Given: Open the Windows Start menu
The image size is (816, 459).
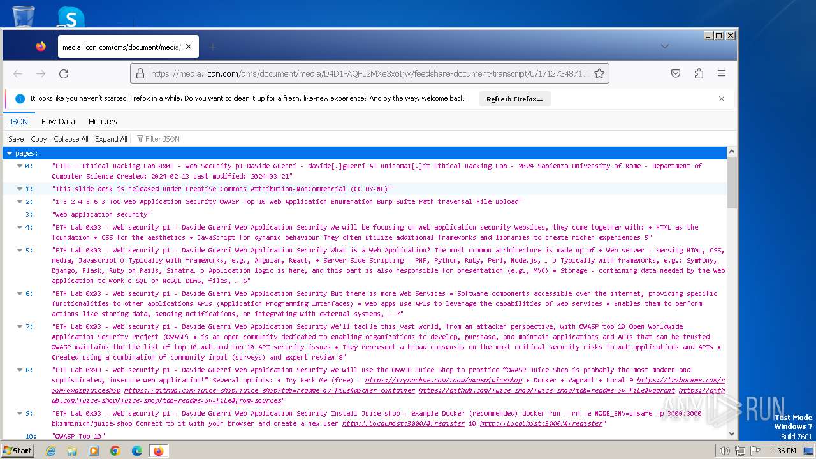Looking at the screenshot, I should click(x=18, y=451).
